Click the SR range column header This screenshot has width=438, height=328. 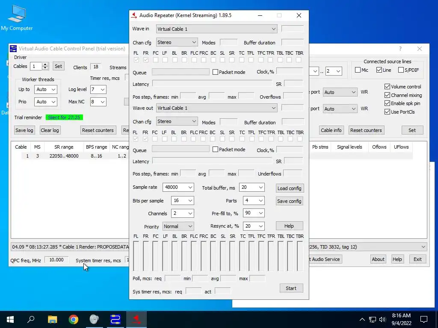64,147
